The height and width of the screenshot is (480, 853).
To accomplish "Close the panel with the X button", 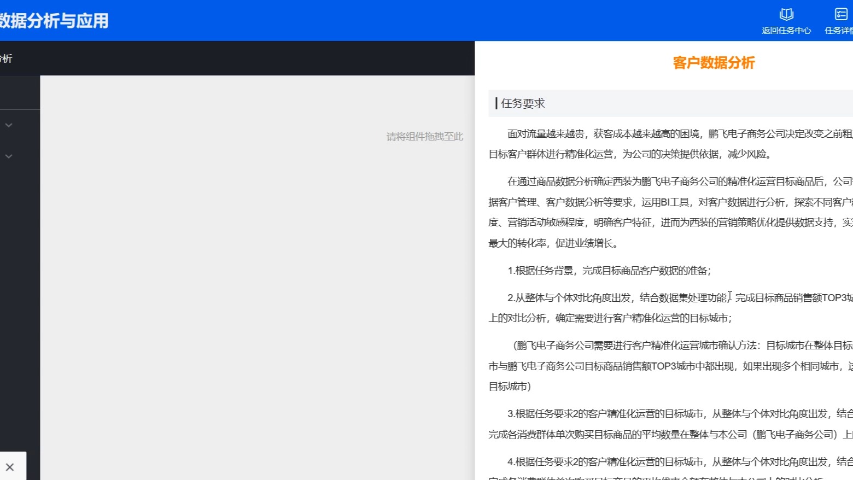I will 10,467.
